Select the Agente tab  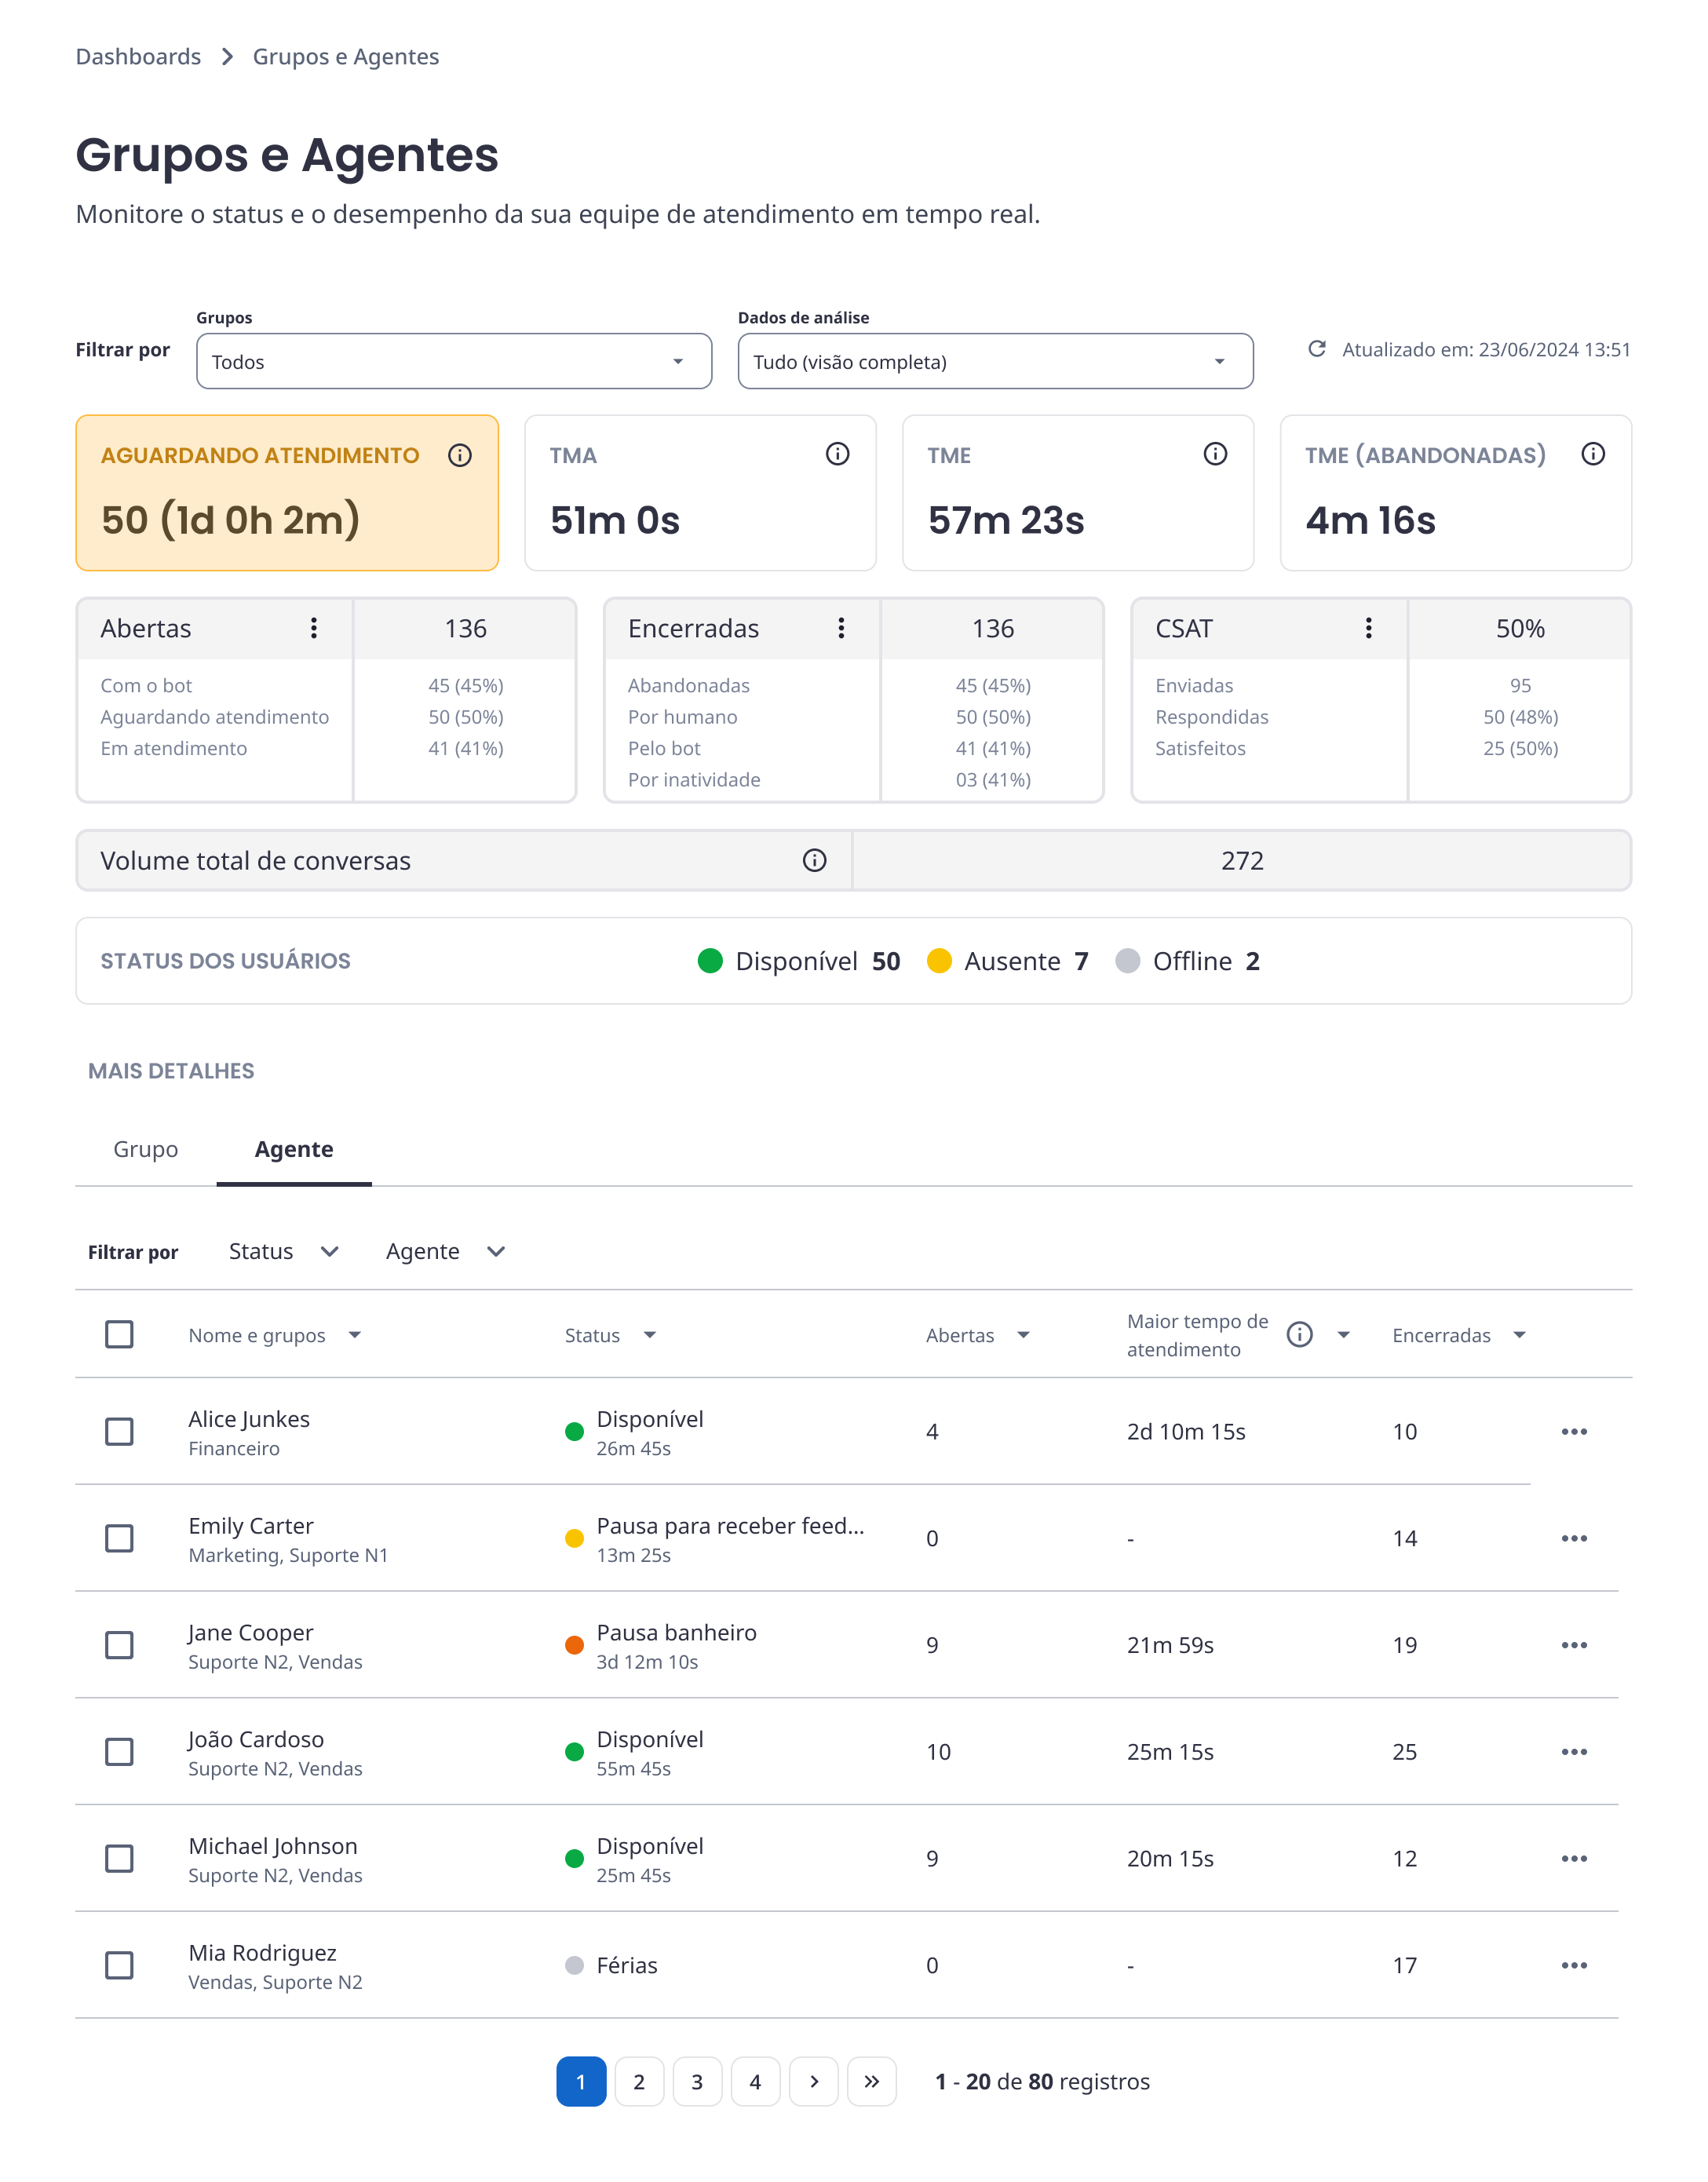click(294, 1150)
